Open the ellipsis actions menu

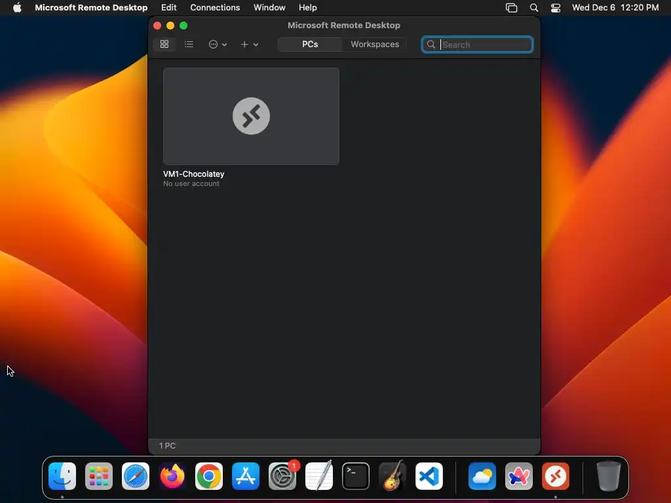(x=218, y=44)
